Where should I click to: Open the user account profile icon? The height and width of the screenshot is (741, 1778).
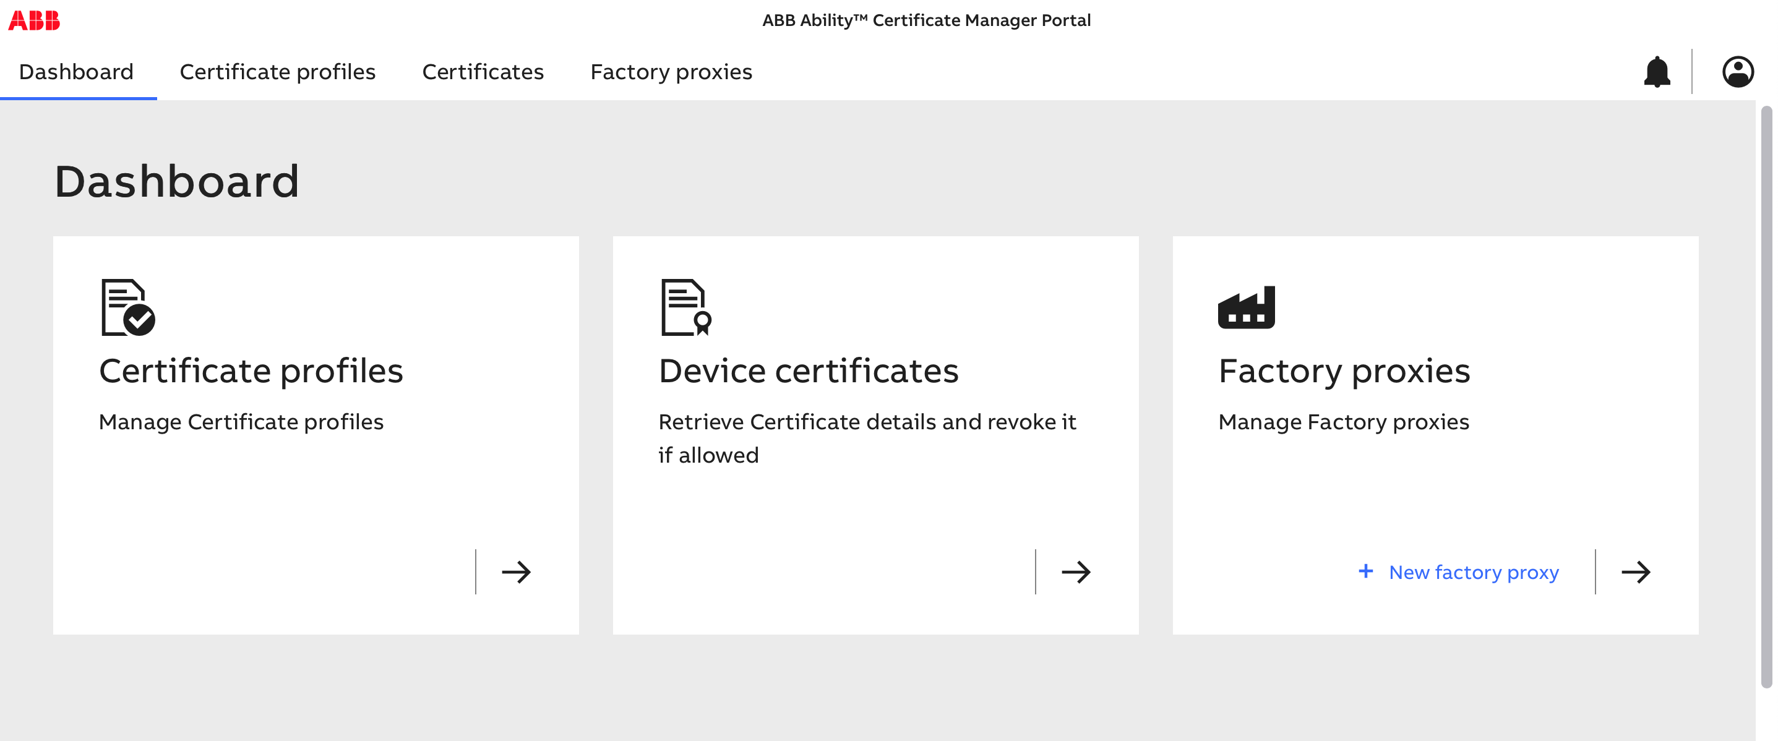(1737, 72)
